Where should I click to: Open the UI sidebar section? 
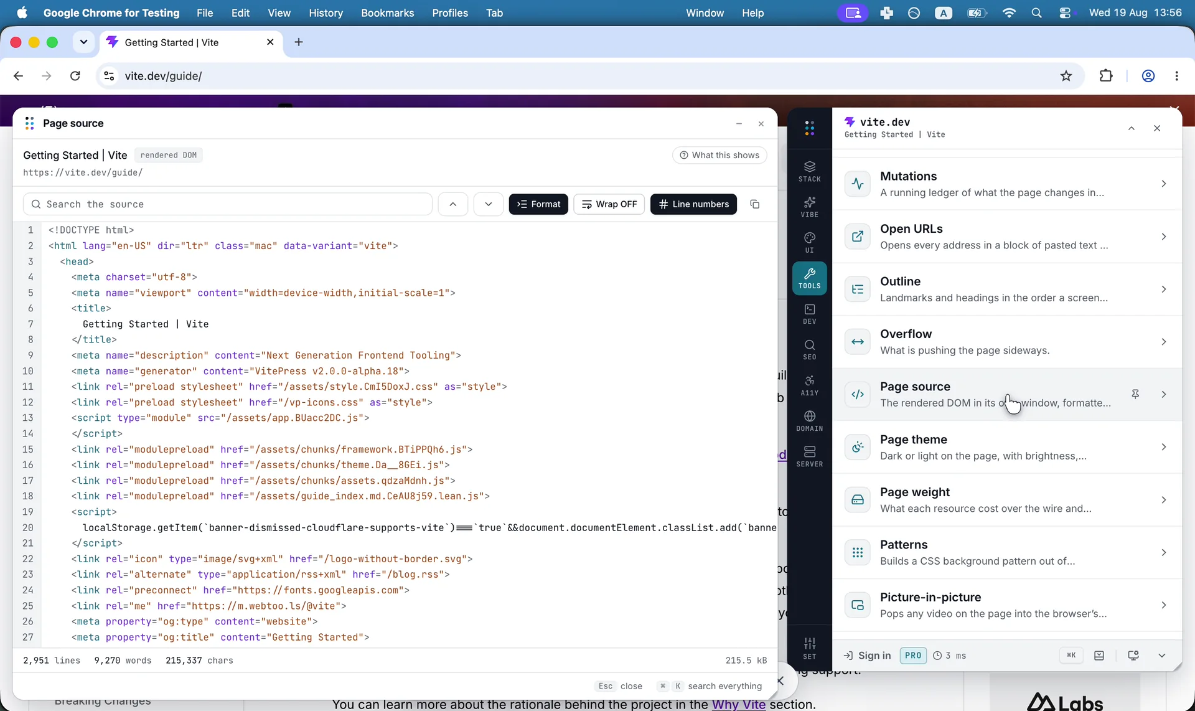click(x=809, y=242)
